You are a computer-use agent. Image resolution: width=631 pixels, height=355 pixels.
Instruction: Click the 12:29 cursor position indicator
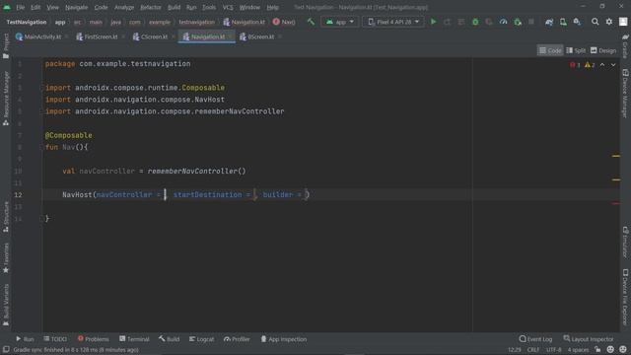(x=514, y=349)
